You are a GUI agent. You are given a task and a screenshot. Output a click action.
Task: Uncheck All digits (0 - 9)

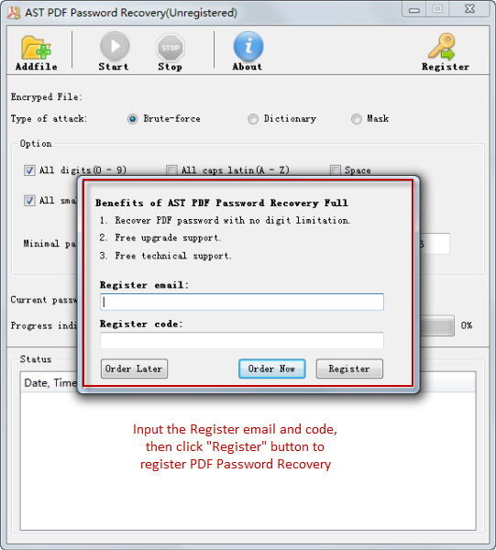[x=29, y=170]
